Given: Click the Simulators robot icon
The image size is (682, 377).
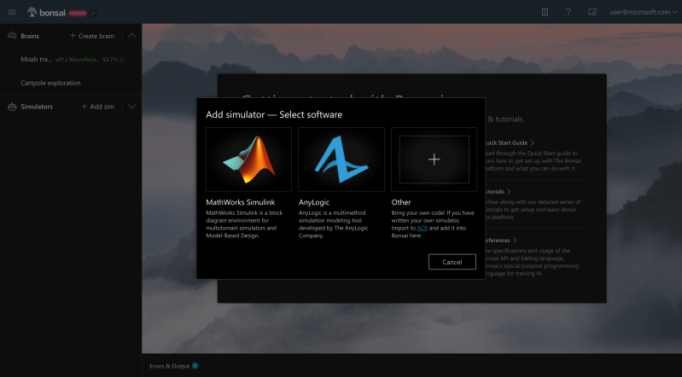Looking at the screenshot, I should coord(12,106).
